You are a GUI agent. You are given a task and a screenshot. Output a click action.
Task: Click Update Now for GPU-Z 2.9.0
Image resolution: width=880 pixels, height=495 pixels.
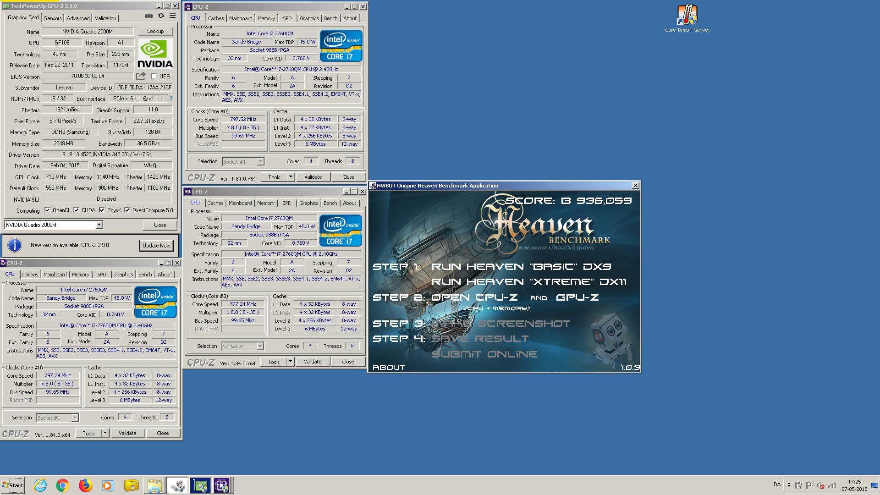[156, 246]
